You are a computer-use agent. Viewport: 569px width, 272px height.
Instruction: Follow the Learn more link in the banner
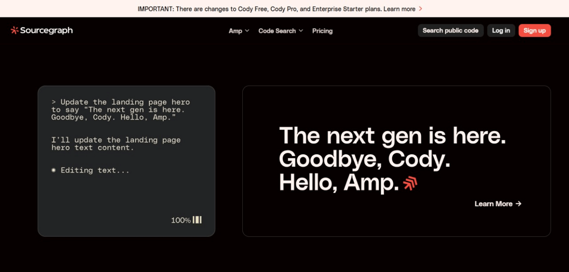pyautogui.click(x=399, y=9)
